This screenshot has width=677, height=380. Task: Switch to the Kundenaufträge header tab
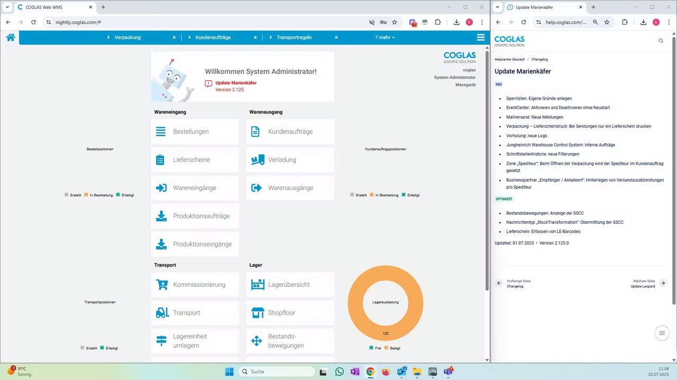pos(213,37)
